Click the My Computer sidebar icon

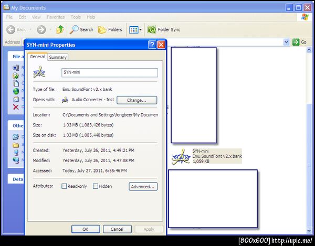tap(16, 153)
